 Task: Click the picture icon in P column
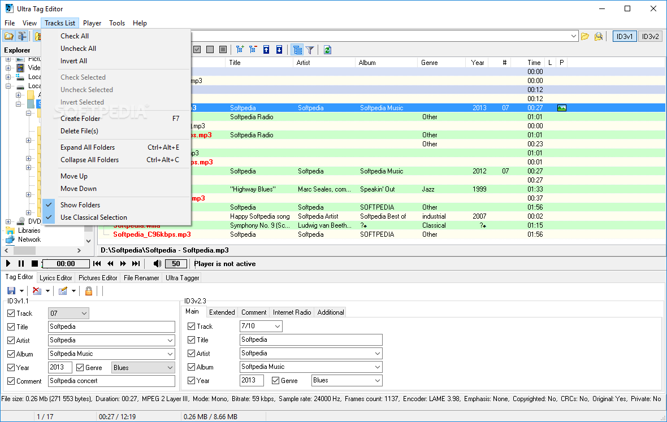(x=561, y=108)
